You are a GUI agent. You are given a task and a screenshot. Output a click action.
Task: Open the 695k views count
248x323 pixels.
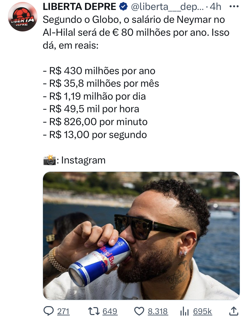[202, 311]
